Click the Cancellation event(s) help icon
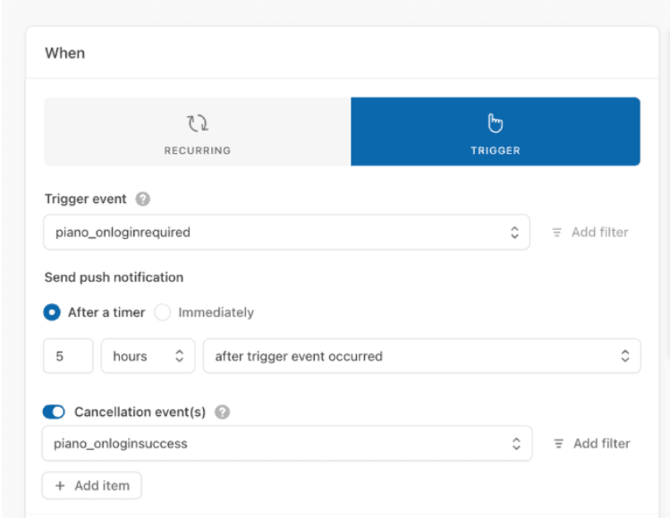This screenshot has width=670, height=518. [222, 412]
